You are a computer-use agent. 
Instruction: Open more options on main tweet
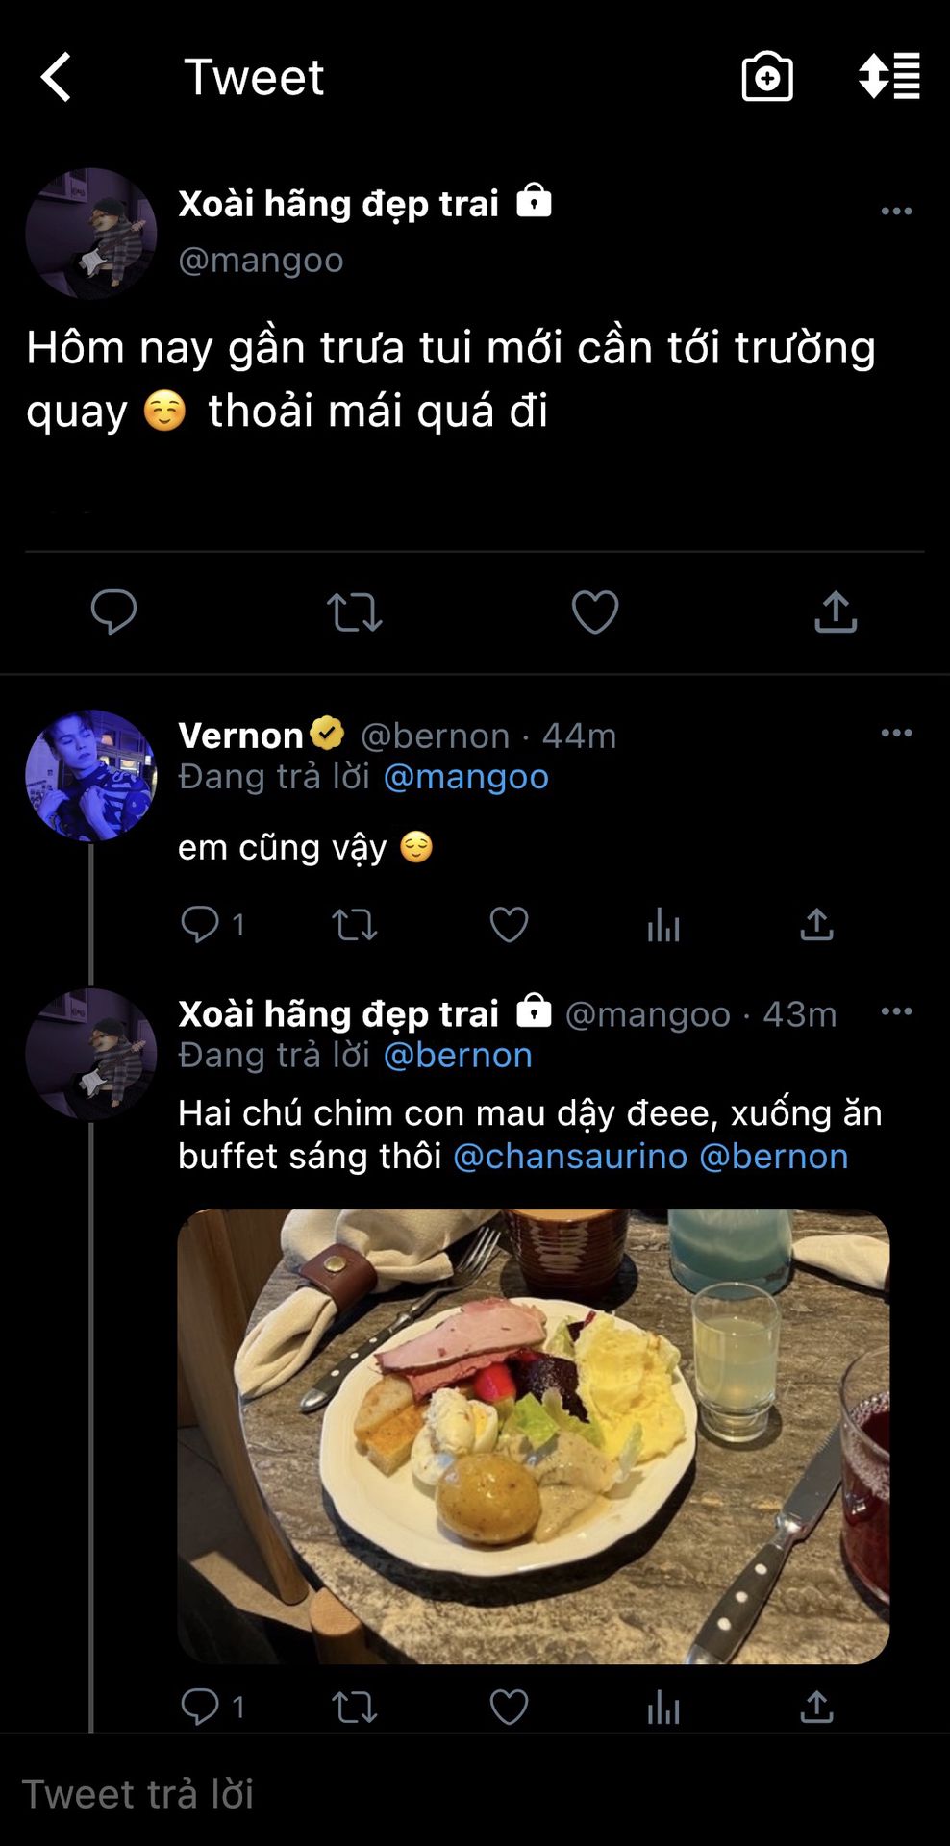pos(896,211)
